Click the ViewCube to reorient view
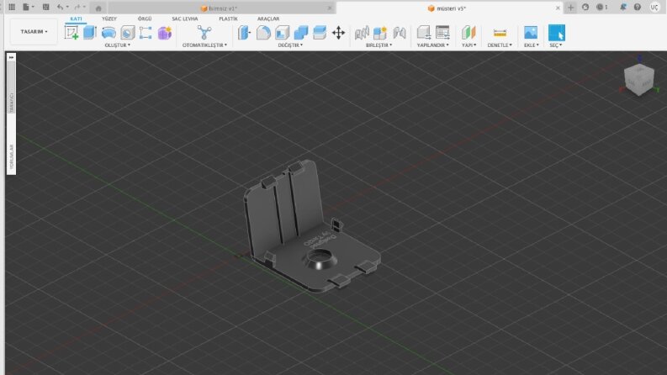The image size is (667, 375). coord(638,79)
